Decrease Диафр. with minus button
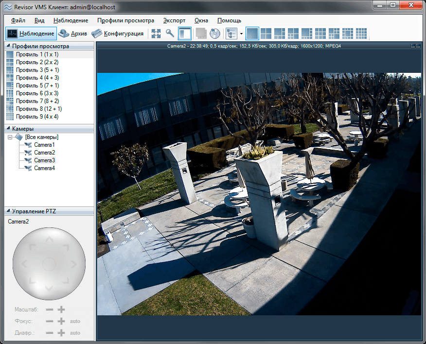 click(50, 333)
